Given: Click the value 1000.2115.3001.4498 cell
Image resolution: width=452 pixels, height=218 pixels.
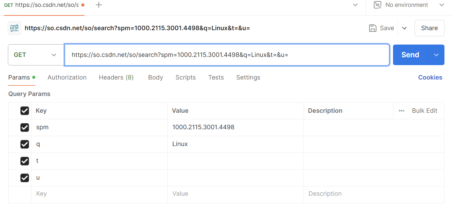Looking at the screenshot, I should (x=236, y=128).
